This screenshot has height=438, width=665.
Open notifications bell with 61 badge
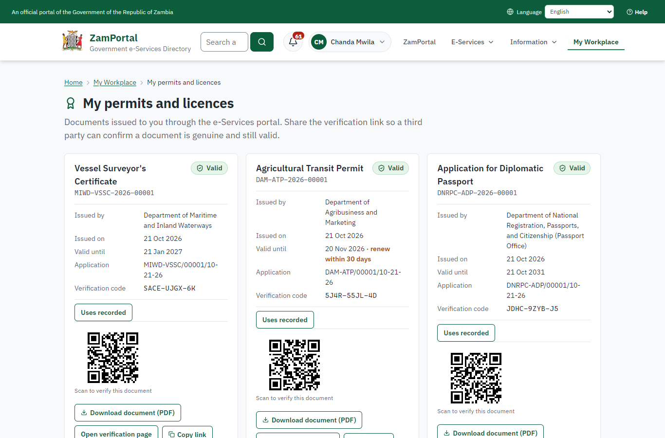coord(294,42)
